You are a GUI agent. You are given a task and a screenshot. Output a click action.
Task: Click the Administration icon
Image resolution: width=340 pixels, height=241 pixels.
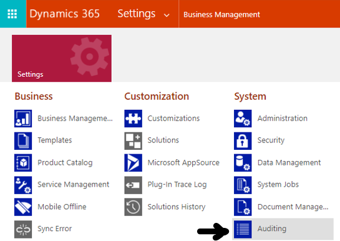(243, 119)
